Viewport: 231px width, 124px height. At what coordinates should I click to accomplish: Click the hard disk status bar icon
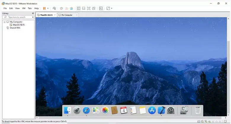point(199,122)
